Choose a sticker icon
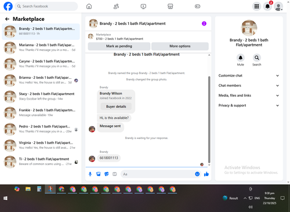Screen dimensions: 290x212 pos(107,174)
